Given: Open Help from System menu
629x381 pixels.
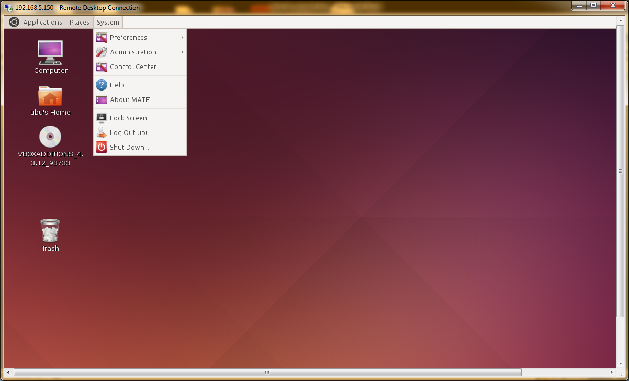Looking at the screenshot, I should (140, 85).
